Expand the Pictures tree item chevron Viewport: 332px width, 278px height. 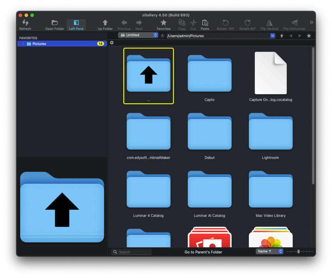[23, 44]
